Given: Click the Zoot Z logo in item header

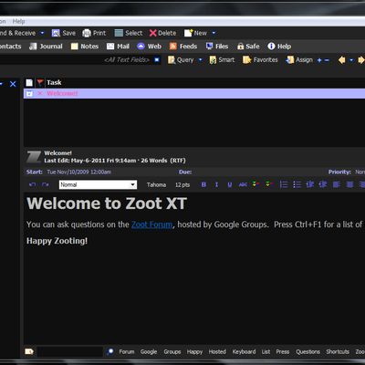Looking at the screenshot, I should (34, 157).
